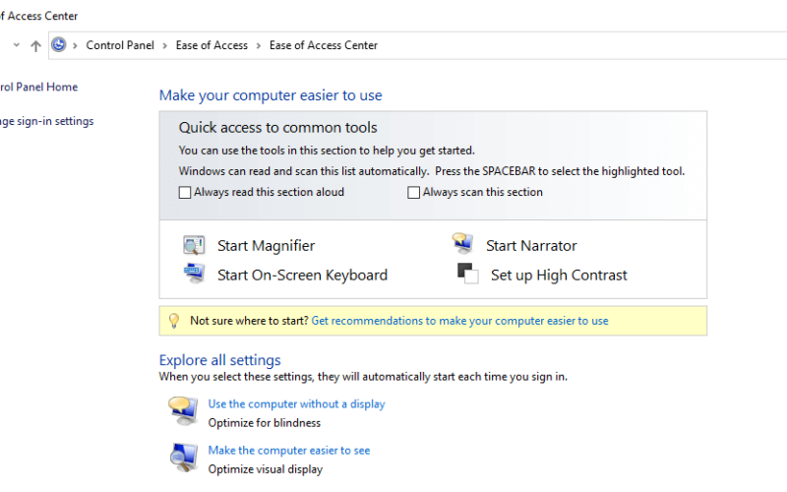The height and width of the screenshot is (492, 787).
Task: Navigate to Ease of Access breadcrumb
Action: click(x=212, y=45)
